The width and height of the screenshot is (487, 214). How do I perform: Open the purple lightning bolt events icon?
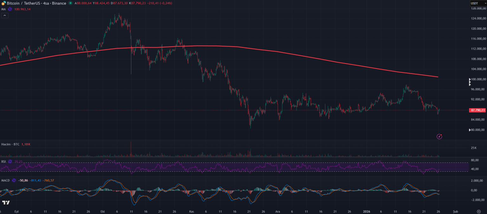click(x=439, y=137)
